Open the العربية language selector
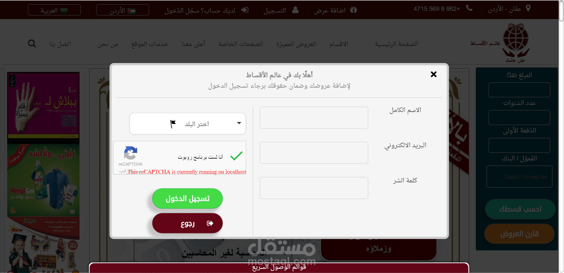 54,10
